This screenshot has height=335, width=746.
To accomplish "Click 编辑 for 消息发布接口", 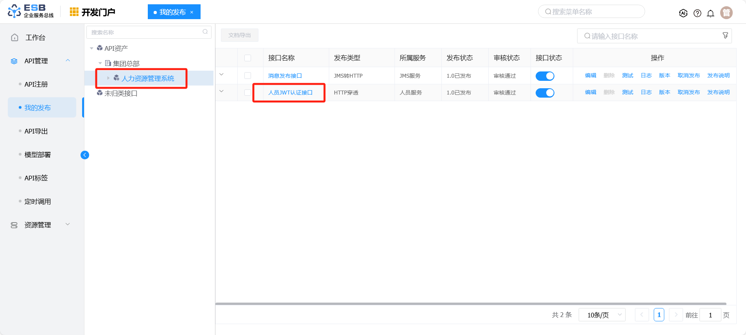I will pyautogui.click(x=591, y=75).
